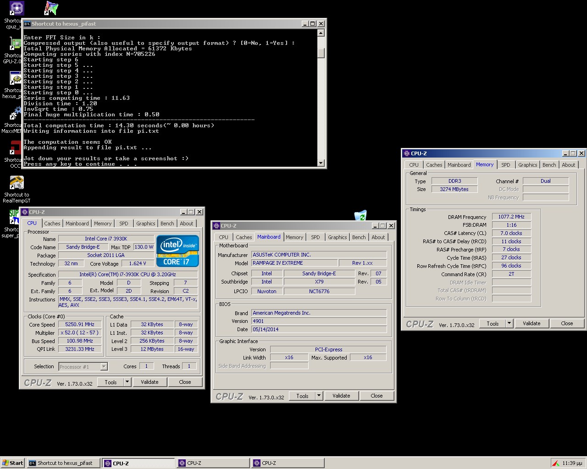The height and width of the screenshot is (469, 587).
Task: Click the Intel Core i7 3930K name field
Action: pos(106,239)
